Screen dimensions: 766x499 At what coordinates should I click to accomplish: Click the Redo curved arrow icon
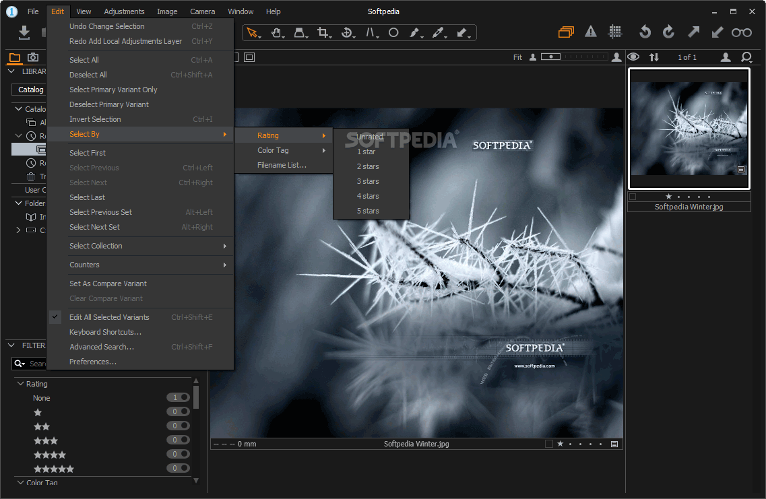coord(668,32)
